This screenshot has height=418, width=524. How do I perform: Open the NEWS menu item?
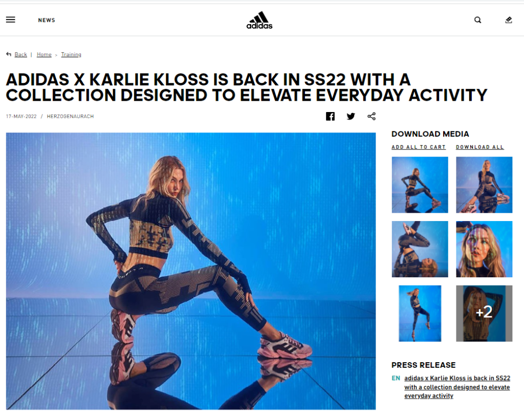[47, 20]
